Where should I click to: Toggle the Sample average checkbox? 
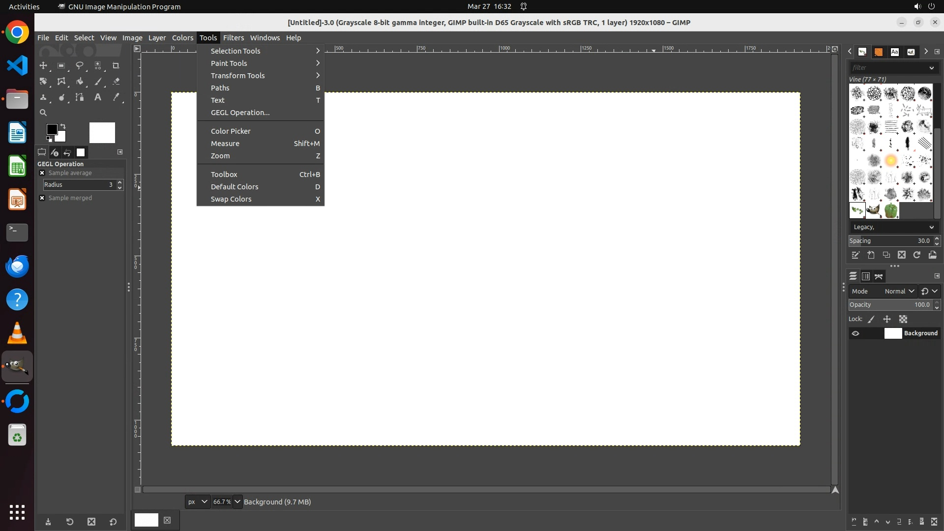click(42, 173)
